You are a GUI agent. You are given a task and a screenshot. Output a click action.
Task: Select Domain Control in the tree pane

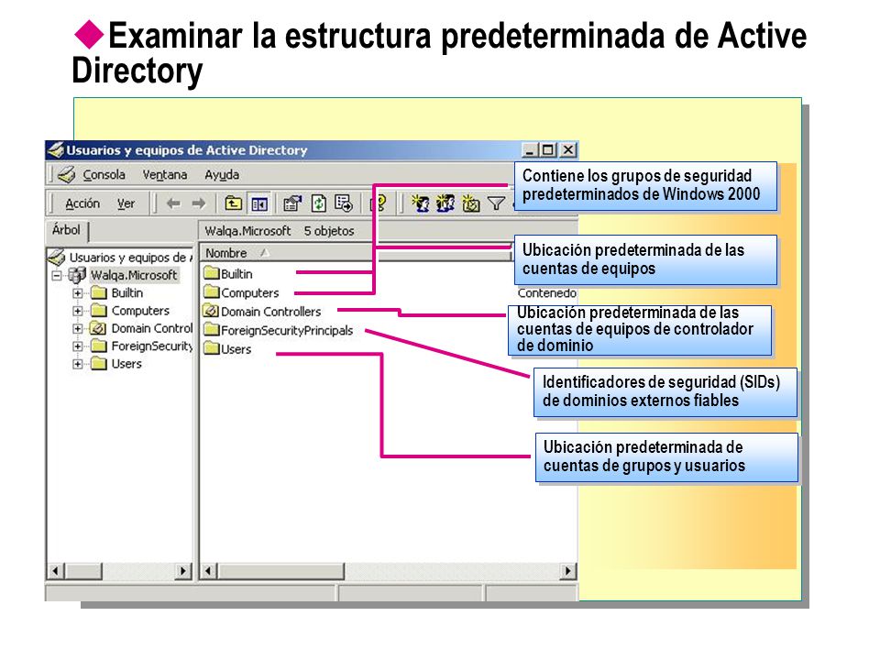(151, 328)
